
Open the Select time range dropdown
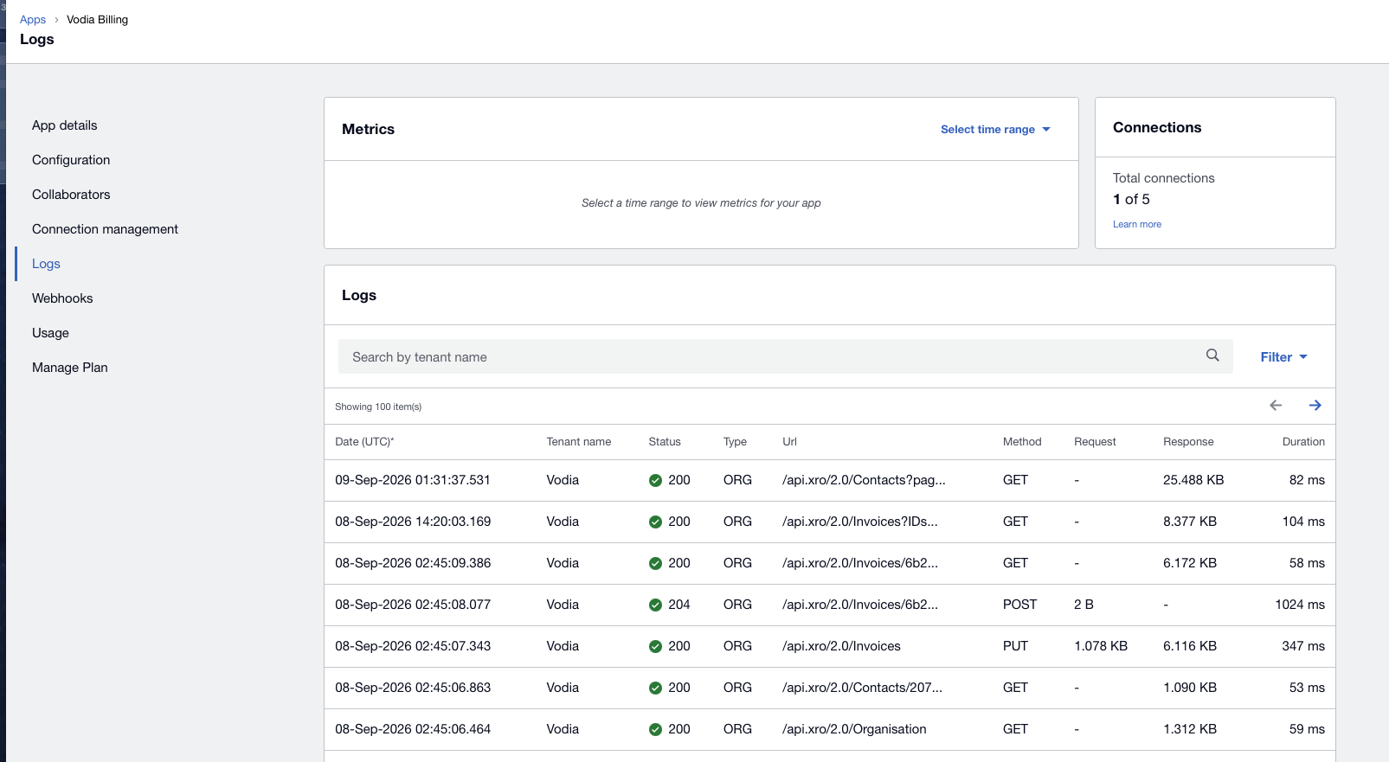pos(995,130)
